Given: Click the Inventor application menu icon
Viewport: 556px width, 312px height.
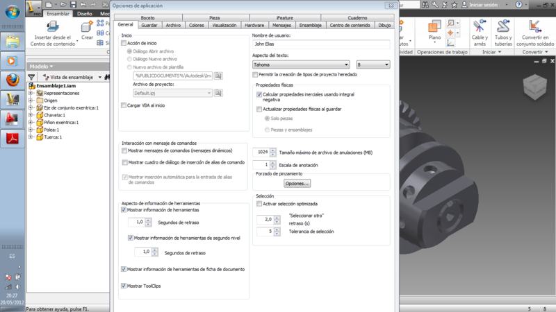Looking at the screenshot, I should point(34,8).
